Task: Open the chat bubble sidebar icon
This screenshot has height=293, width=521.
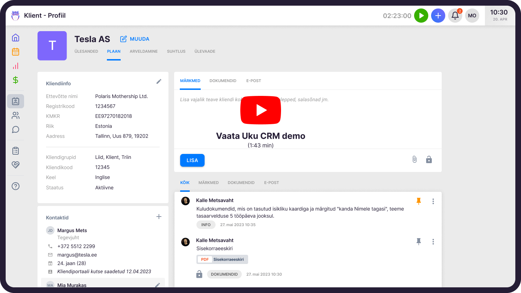Action: click(x=16, y=130)
